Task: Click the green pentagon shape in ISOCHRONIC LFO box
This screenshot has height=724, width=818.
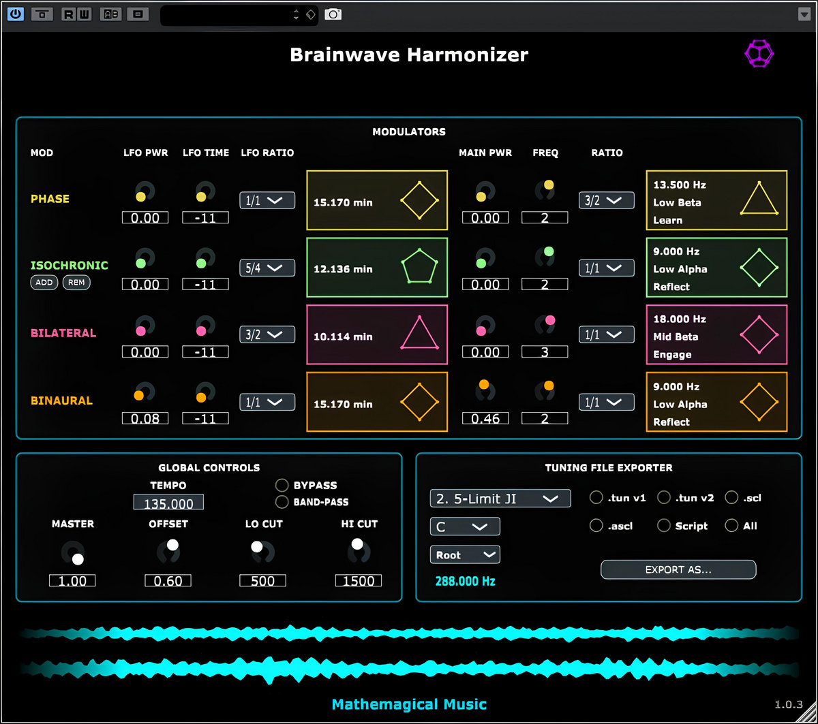Action: (x=419, y=267)
